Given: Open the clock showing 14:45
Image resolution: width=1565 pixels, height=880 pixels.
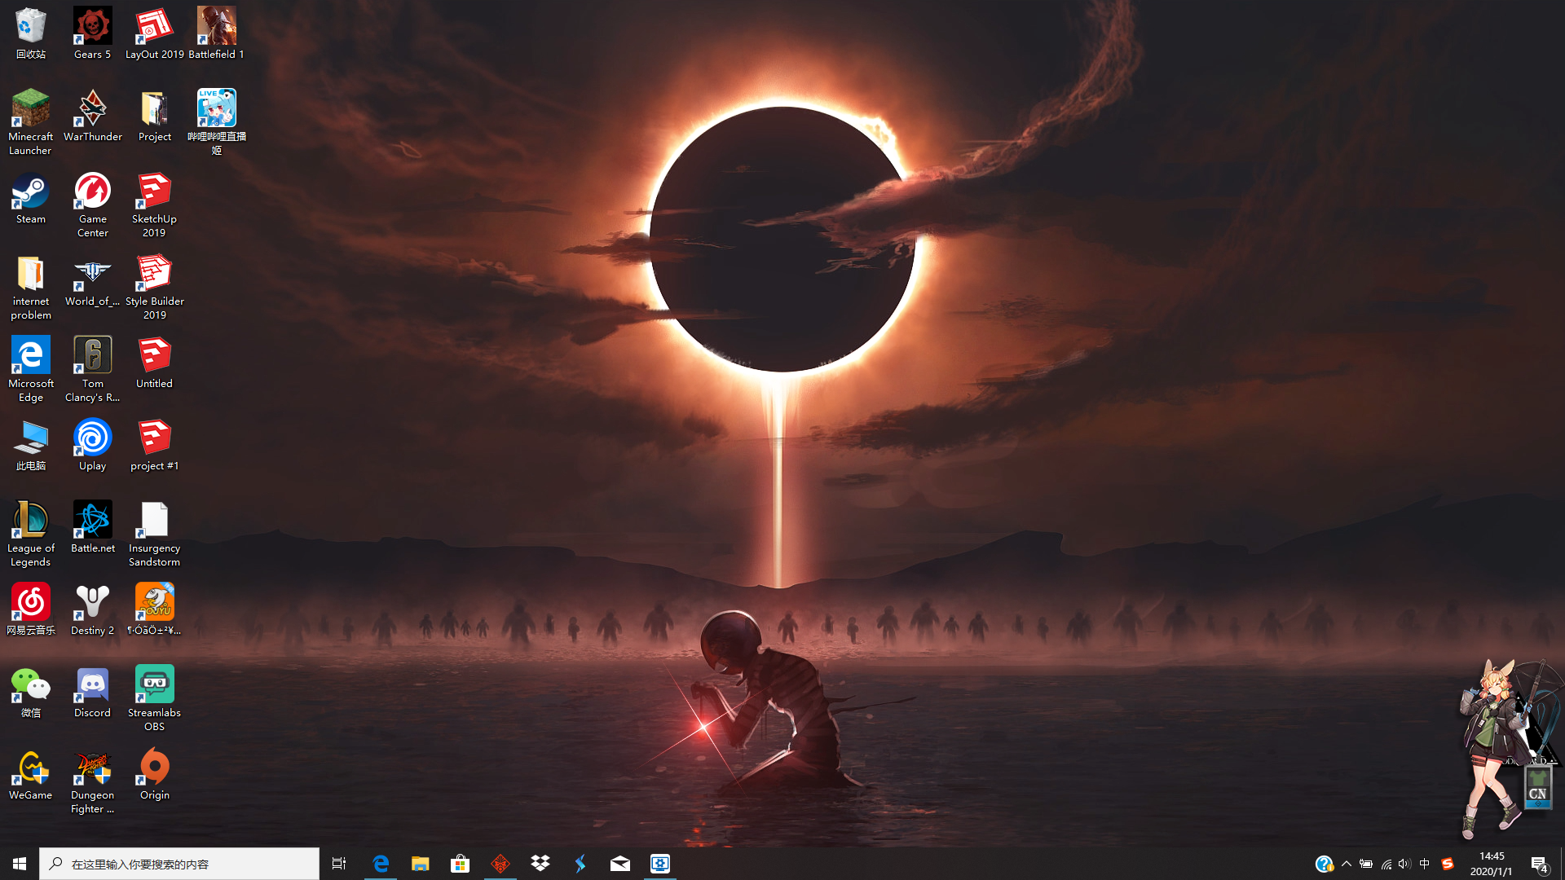Looking at the screenshot, I should (1492, 864).
